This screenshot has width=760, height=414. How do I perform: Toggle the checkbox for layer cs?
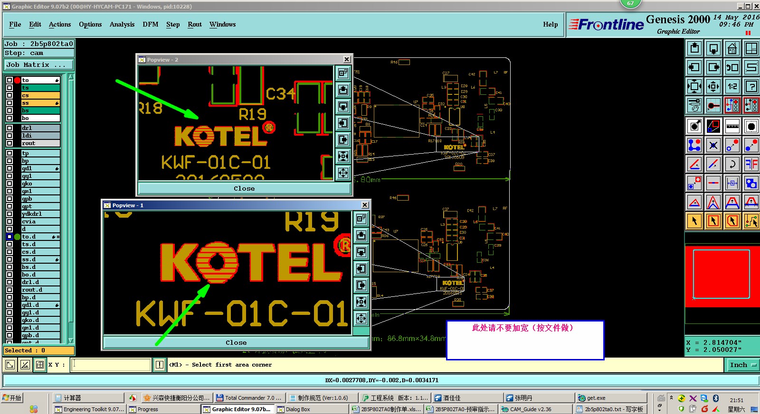(9, 95)
